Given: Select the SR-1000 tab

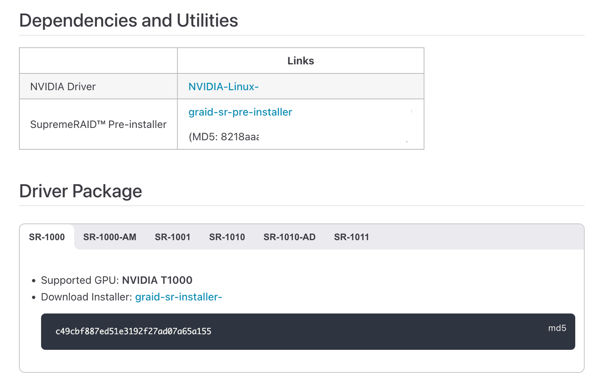Looking at the screenshot, I should click(x=47, y=237).
